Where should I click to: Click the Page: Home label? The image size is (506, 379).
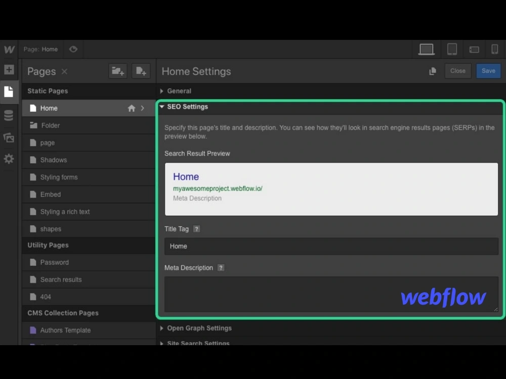[40, 50]
